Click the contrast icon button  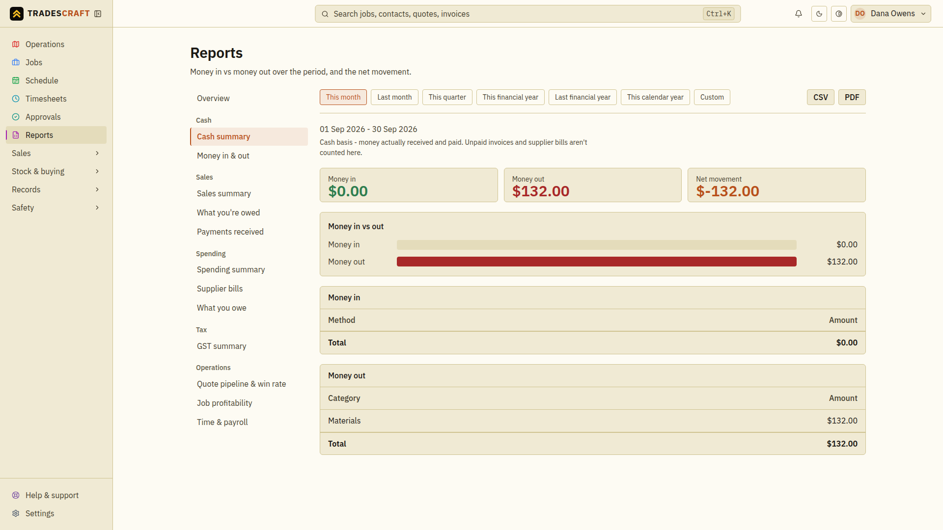pyautogui.click(x=839, y=14)
